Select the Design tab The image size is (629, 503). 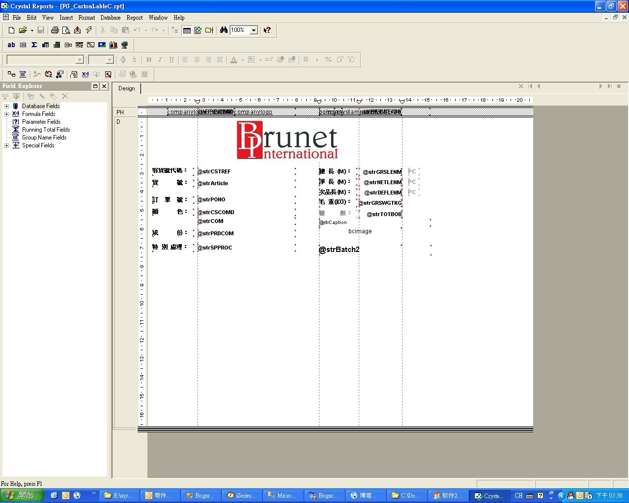127,88
